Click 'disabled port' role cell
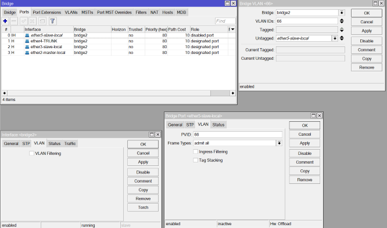This screenshot has height=228, width=387. 202,35
